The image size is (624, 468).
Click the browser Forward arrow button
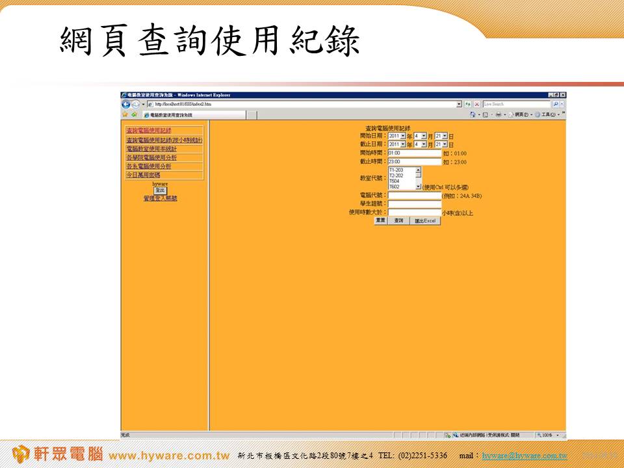click(135, 104)
